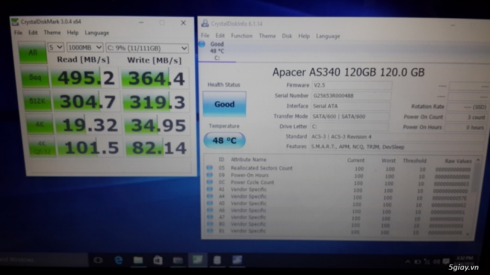Click status icon of A7 Vendor Specific row
The width and height of the screenshot is (490, 275).
[210, 217]
